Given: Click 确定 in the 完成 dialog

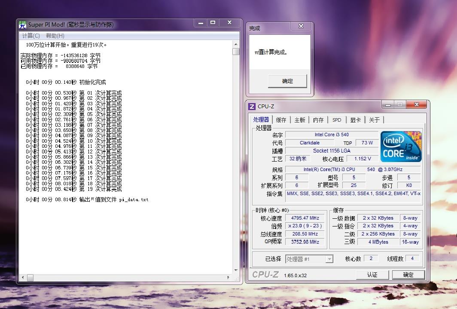Looking at the screenshot, I should [287, 81].
